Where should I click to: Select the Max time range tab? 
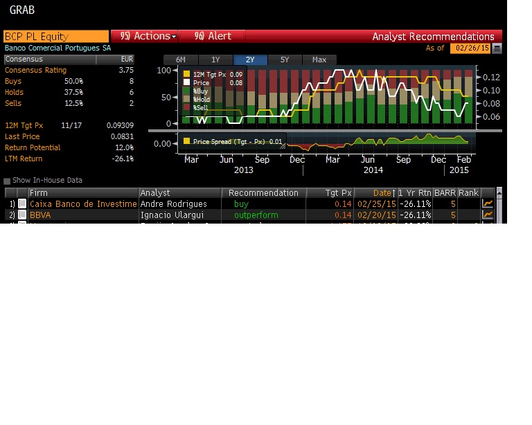[319, 60]
